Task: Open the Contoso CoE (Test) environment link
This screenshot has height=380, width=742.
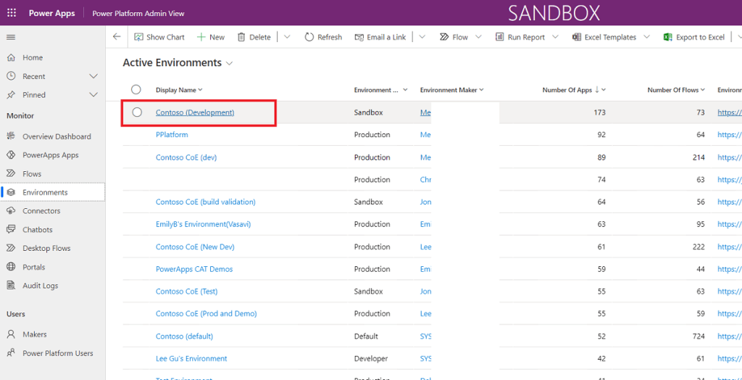Action: point(186,292)
